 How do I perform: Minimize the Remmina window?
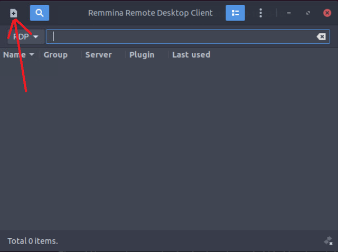[x=289, y=13]
